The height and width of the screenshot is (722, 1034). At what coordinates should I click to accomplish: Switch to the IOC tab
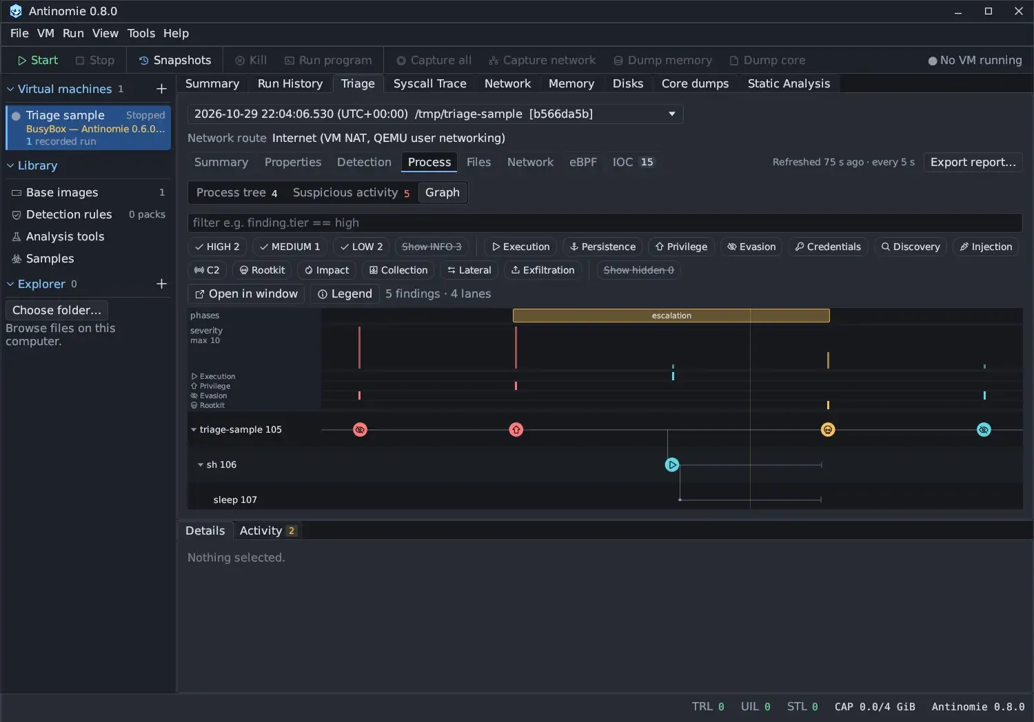[633, 162]
